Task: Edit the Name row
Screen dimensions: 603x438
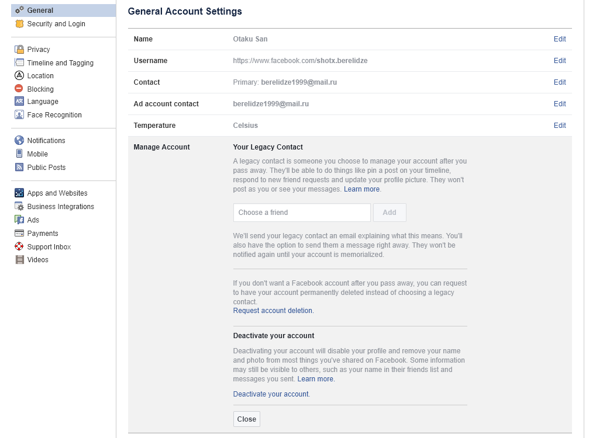Action: click(x=560, y=39)
